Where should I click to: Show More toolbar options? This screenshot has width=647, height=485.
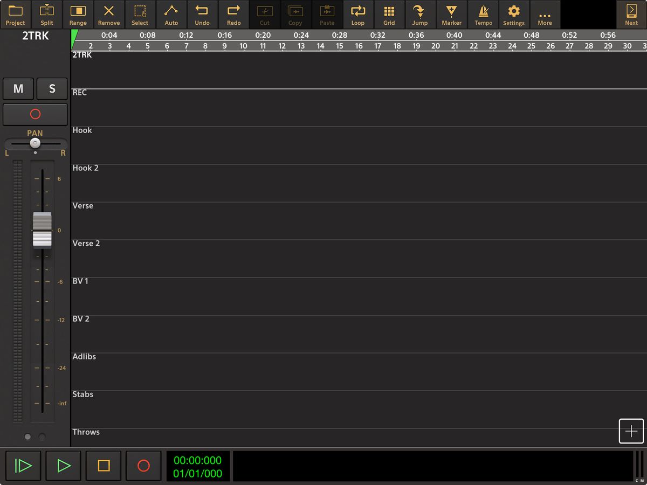tap(545, 15)
